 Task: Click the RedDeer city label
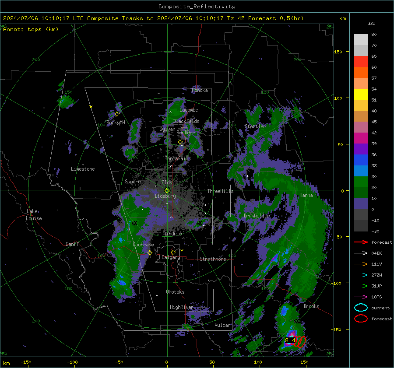[186, 133]
